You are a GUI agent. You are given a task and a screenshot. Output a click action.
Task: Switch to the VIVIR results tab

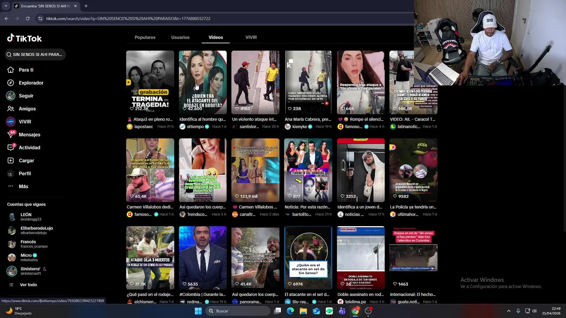tap(251, 38)
